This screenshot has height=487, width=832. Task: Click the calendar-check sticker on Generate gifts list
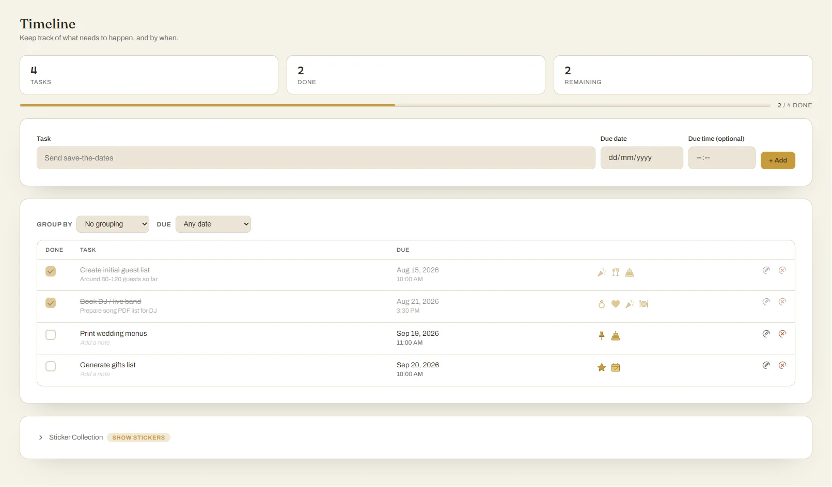click(616, 367)
